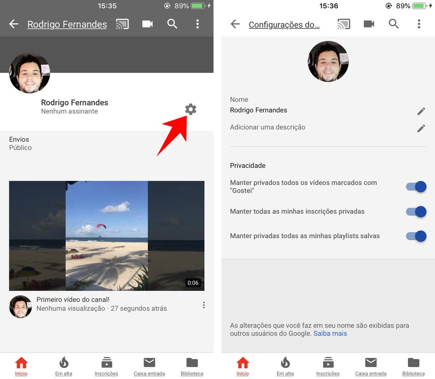Open options for 'Primeiro vídeo do canal!'
435x379 pixels.
click(204, 305)
